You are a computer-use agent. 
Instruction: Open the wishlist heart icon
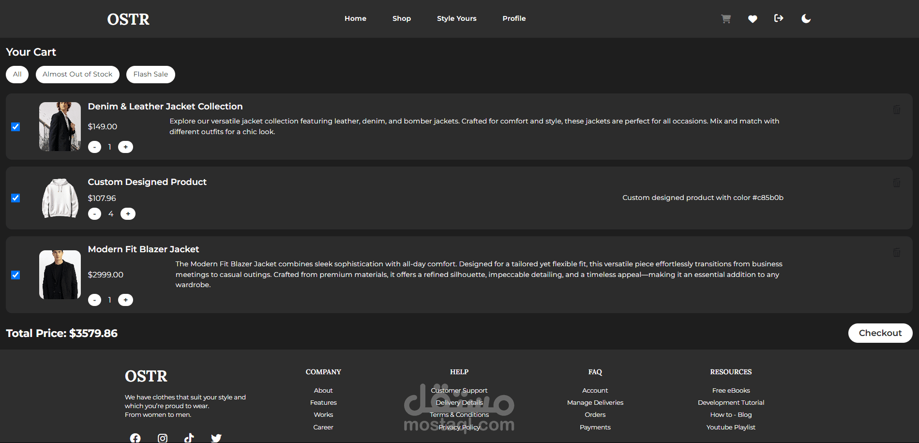click(x=753, y=19)
